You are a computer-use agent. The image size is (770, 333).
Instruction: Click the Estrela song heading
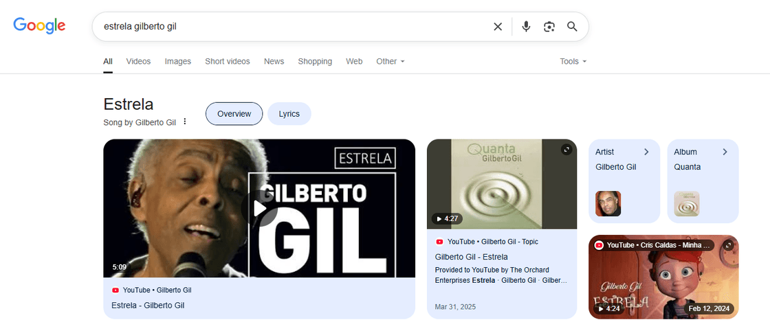click(x=128, y=104)
